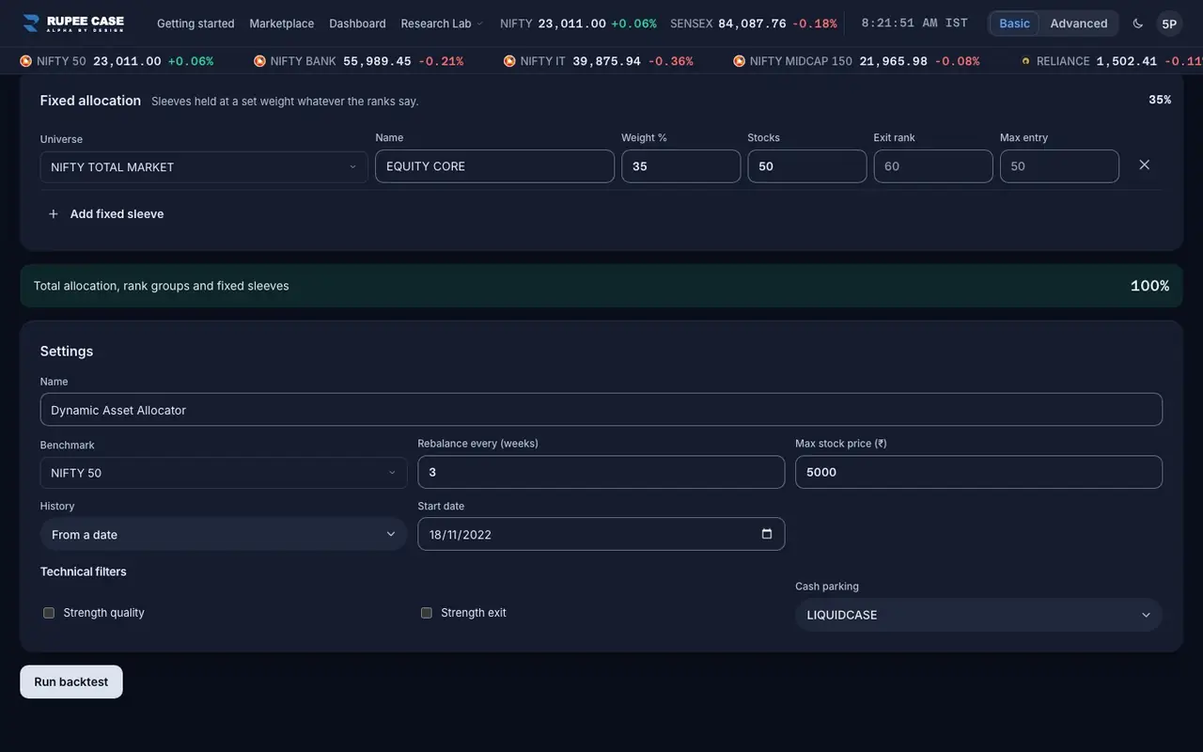Go to Marketplace
Screen dimensions: 1203x752
[x=282, y=23]
